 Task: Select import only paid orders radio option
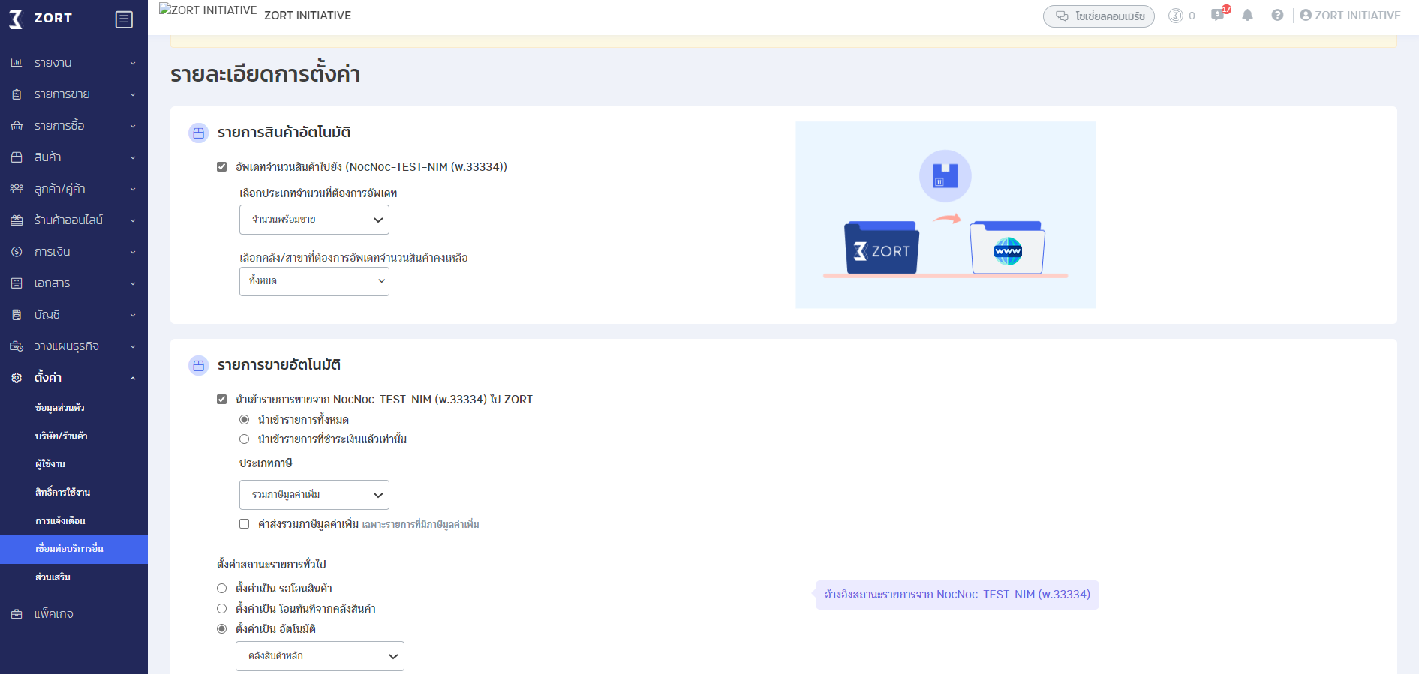(x=245, y=439)
